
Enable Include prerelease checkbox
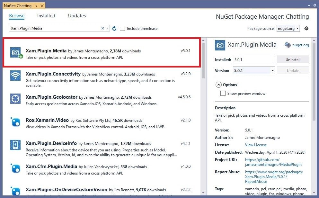coord(122,28)
